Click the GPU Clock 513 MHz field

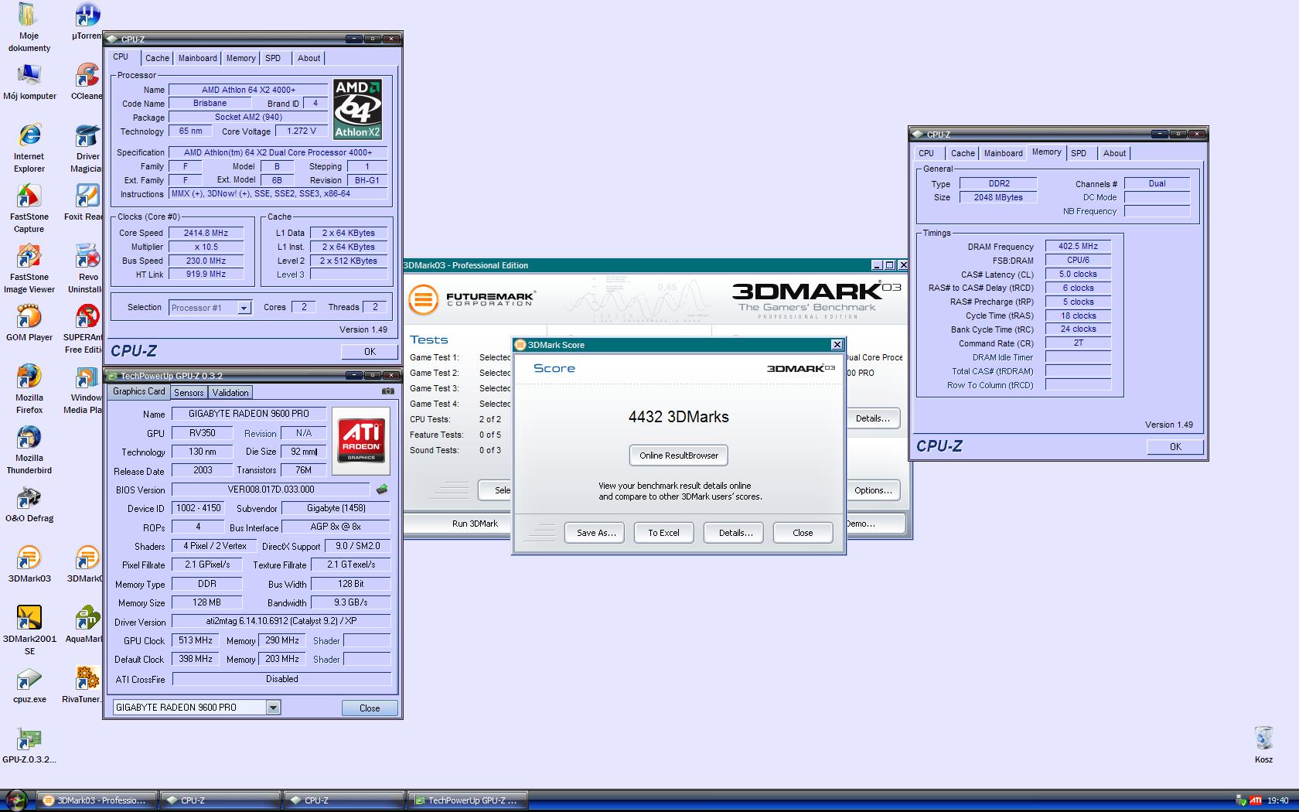coord(196,640)
